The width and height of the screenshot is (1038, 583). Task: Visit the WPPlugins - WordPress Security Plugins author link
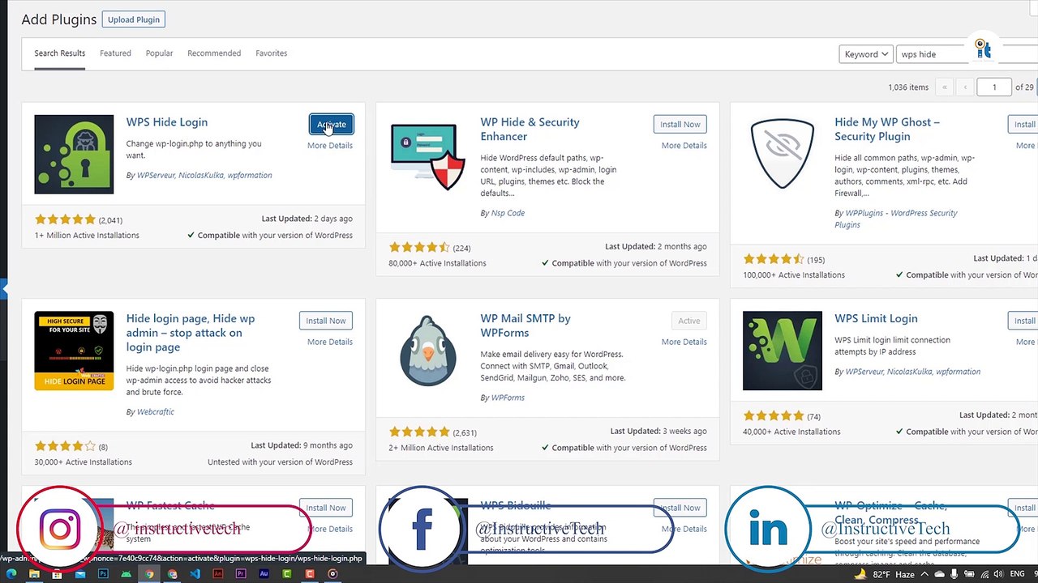(896, 219)
